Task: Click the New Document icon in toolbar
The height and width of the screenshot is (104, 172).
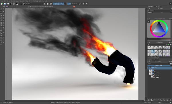Action: tap(2, 4)
